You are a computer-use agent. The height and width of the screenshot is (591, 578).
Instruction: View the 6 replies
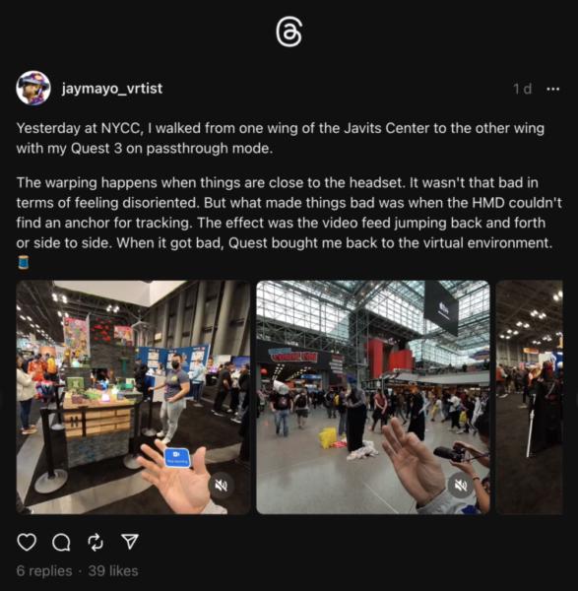[44, 570]
